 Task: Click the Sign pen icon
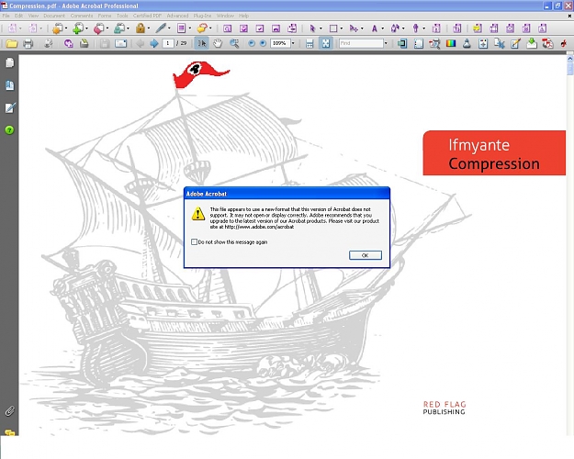point(161,28)
